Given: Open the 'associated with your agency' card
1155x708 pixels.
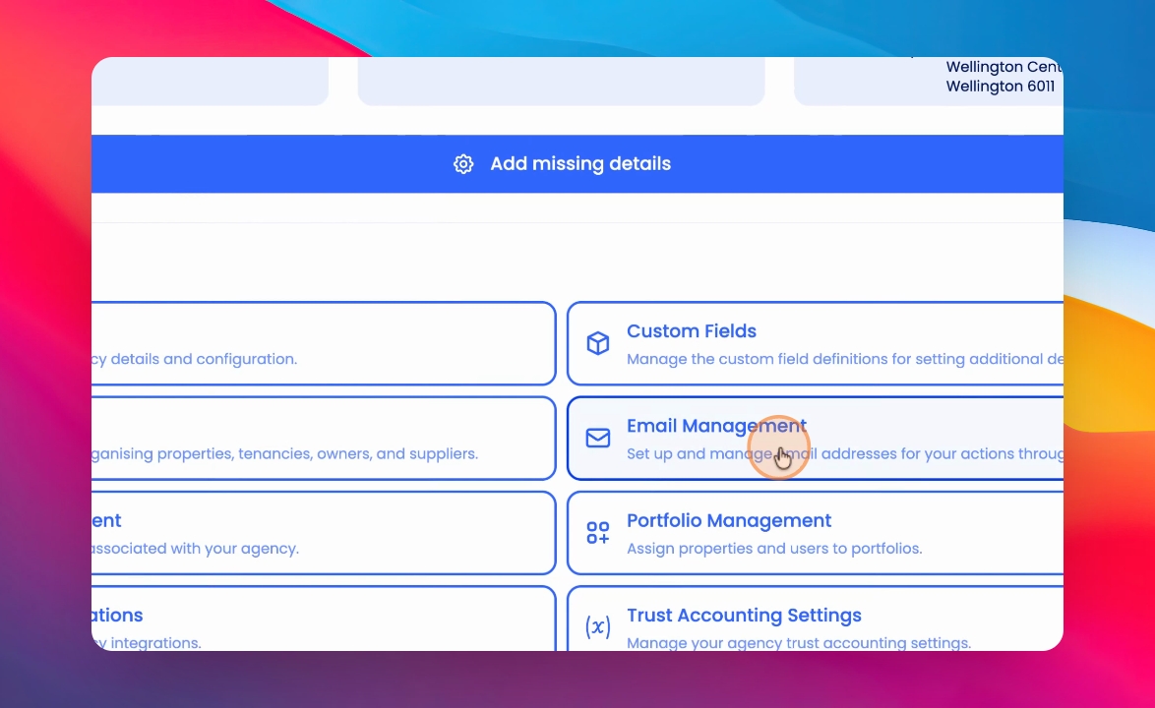Looking at the screenshot, I should (x=324, y=533).
